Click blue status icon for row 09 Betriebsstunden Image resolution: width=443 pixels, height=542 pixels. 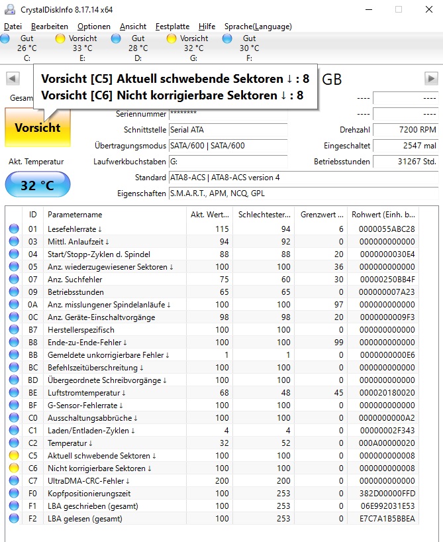click(14, 292)
